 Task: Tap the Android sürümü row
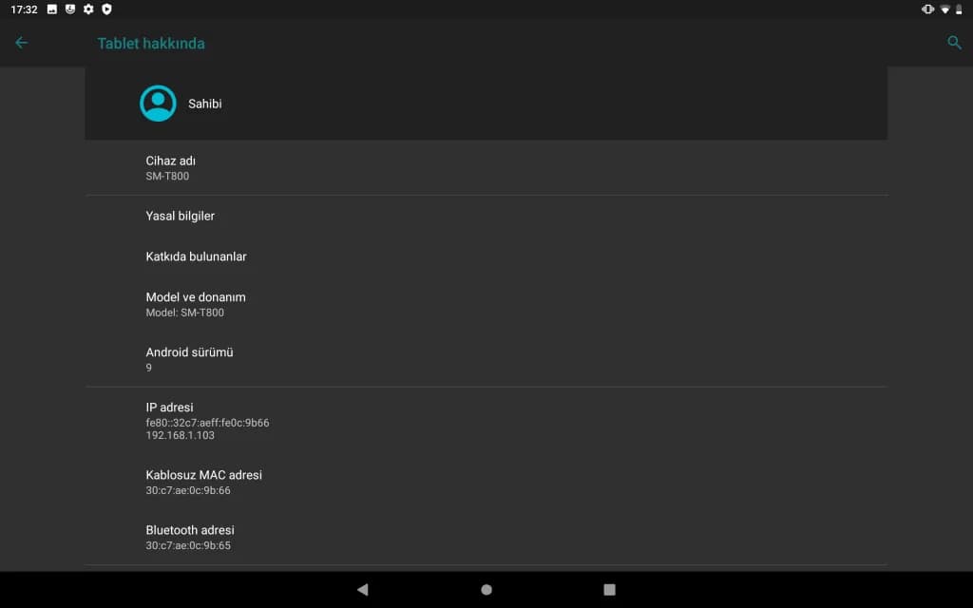coord(486,359)
